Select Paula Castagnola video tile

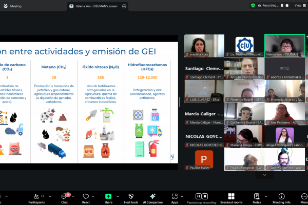coord(244,159)
